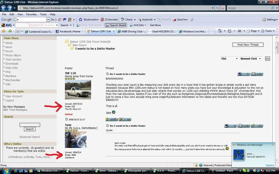The image size is (279, 174).
Task: Click the forum sidebar search text field
Action: point(30,125)
